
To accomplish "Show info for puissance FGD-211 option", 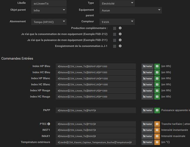I will coord(120,40).
